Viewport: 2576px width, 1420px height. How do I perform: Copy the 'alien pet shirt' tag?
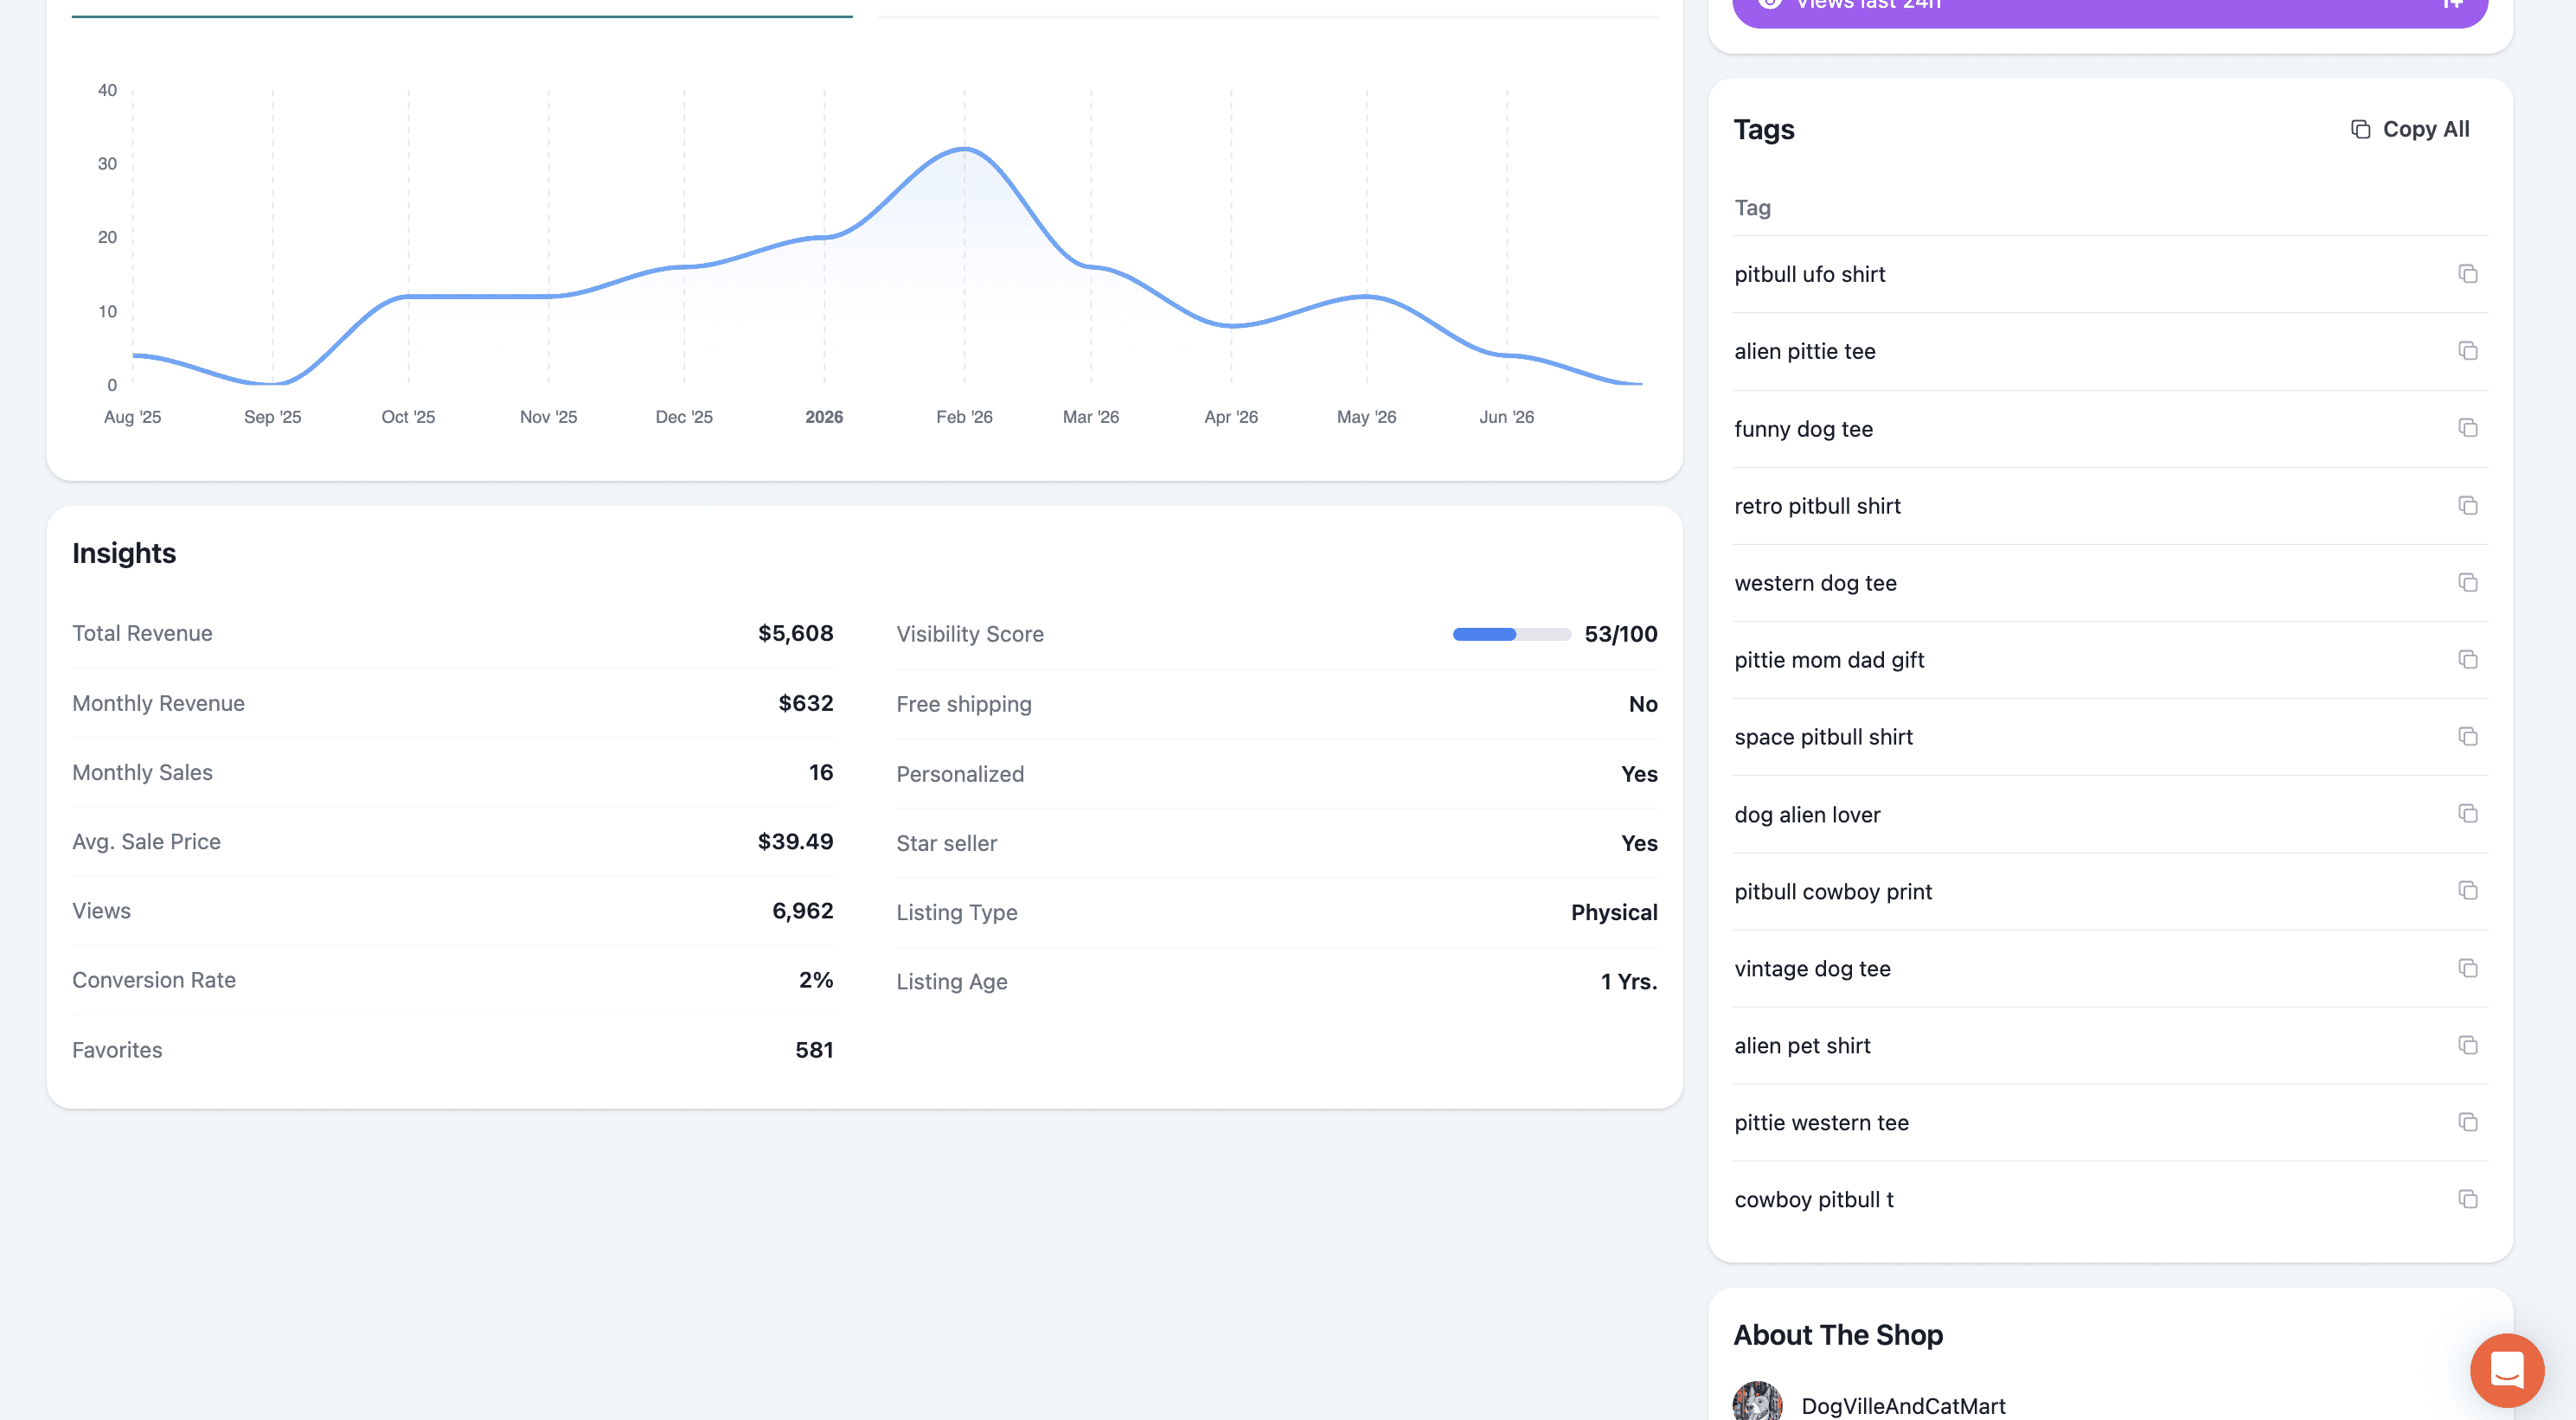click(2467, 1045)
